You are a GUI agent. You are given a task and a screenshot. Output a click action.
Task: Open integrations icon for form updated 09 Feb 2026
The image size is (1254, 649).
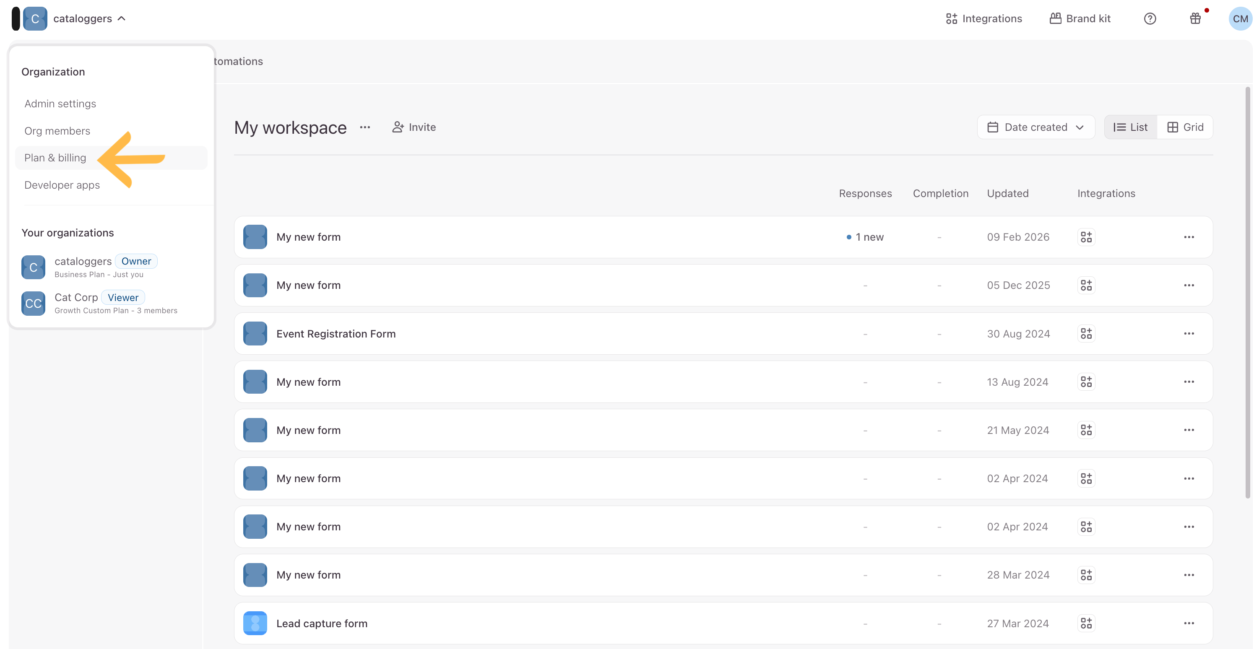(x=1086, y=237)
